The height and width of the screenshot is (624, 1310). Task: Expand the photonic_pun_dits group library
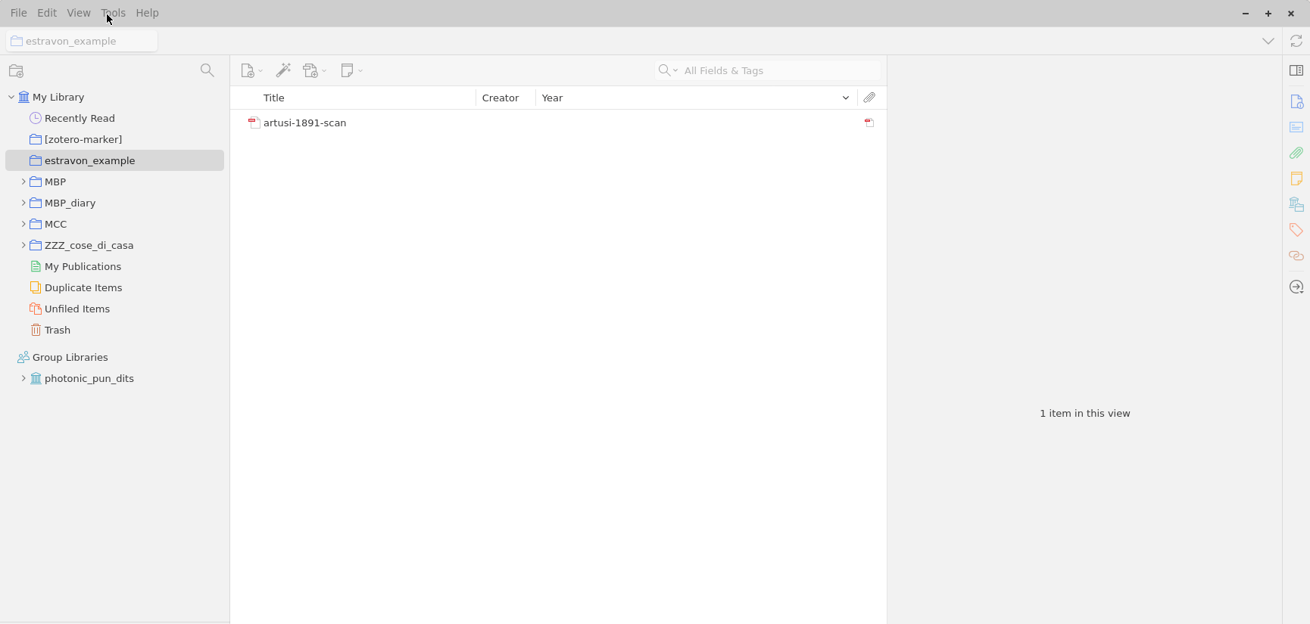coord(23,378)
